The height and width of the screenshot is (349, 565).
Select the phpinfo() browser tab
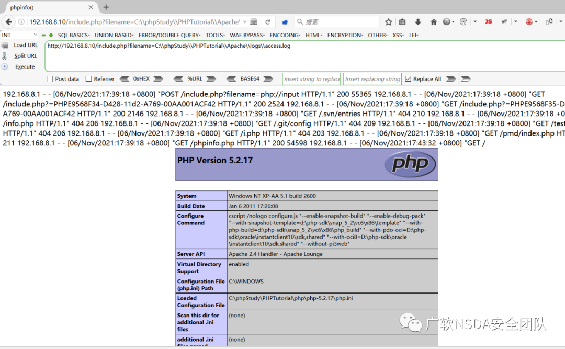[x=51, y=7]
